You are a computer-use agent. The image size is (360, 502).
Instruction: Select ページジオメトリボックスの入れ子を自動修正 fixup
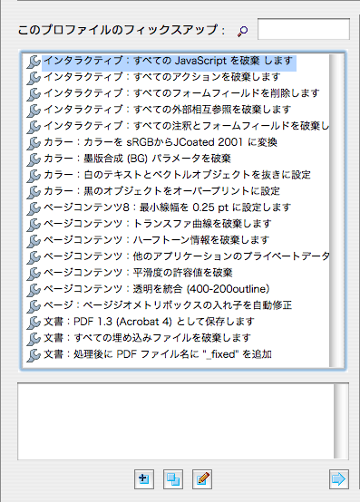coord(168,305)
